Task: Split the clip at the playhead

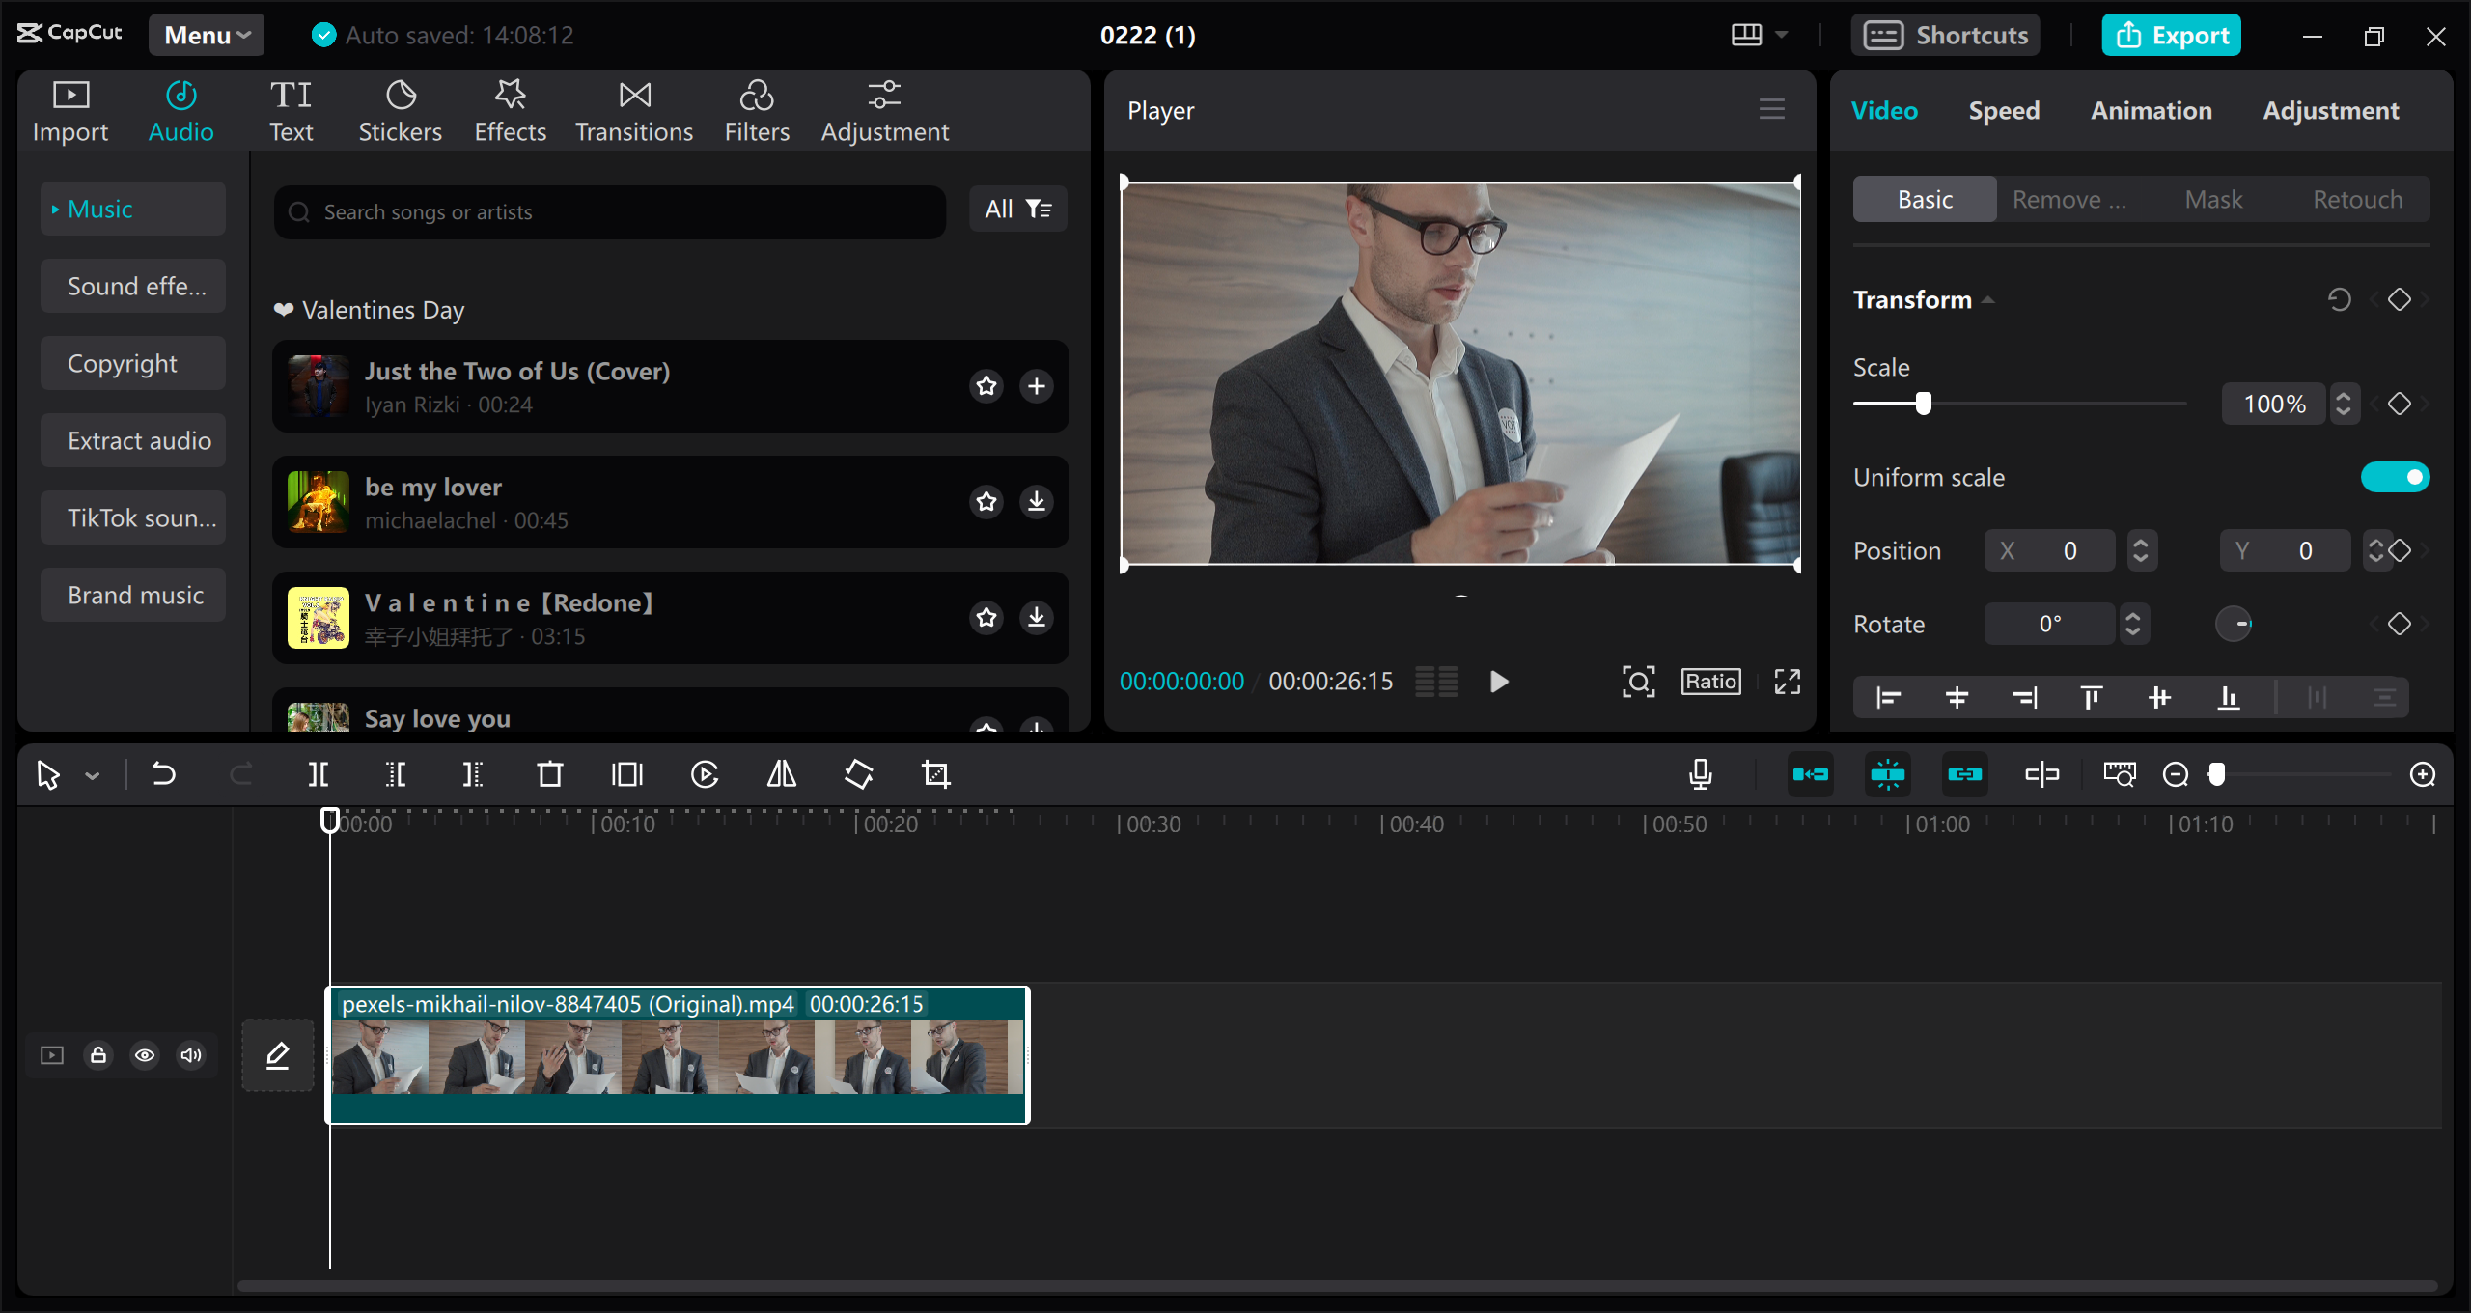Action: [x=319, y=773]
